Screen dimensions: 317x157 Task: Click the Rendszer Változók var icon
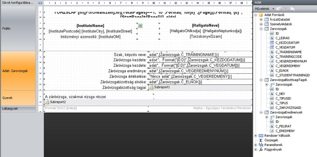[261, 136]
